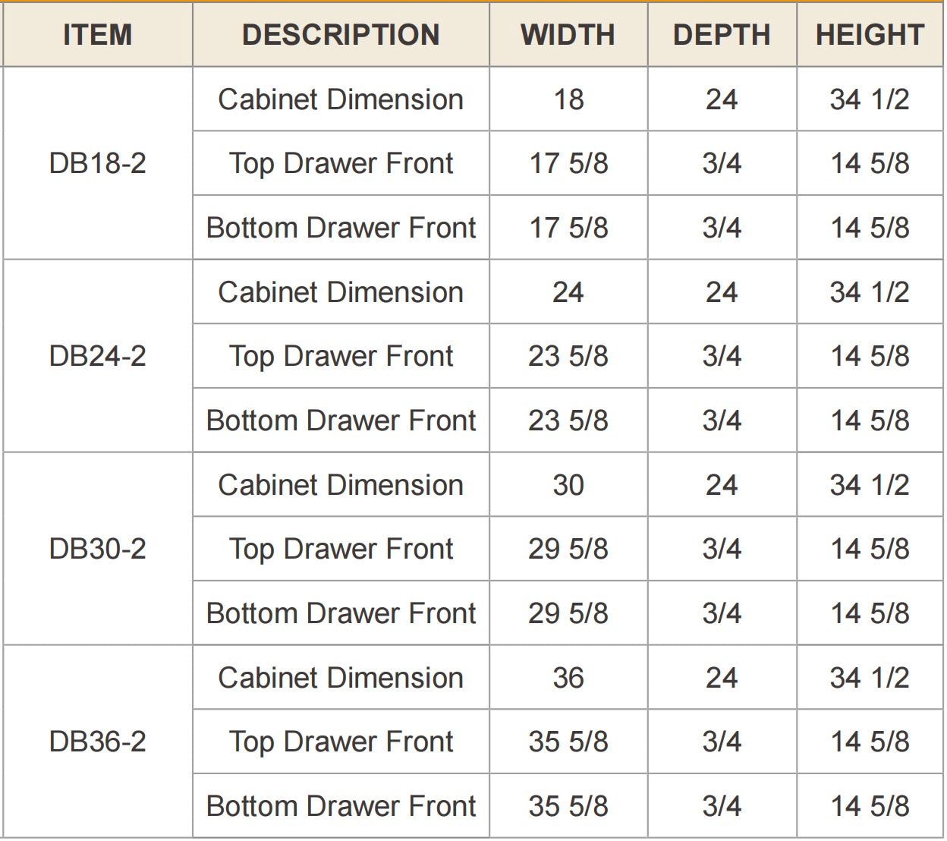Click DB18-2 cabinet width value 18
Viewport: 947px width, 841px height.
[568, 99]
